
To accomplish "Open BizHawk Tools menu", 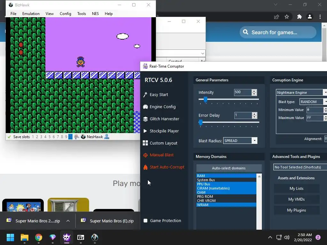I will [x=81, y=14].
